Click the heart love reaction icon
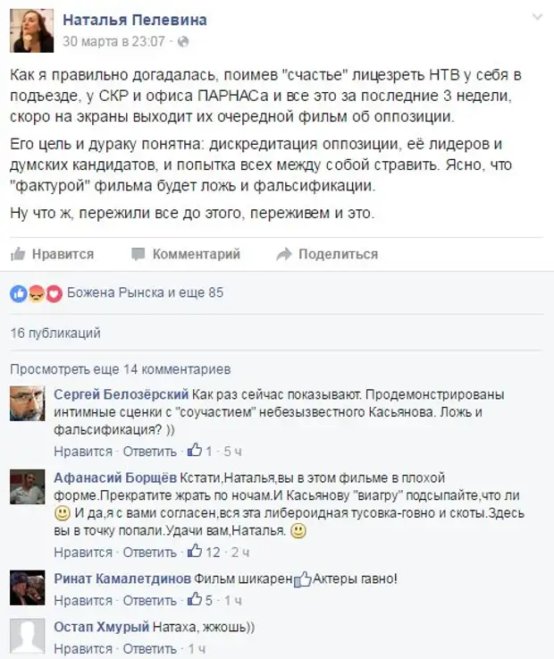The height and width of the screenshot is (659, 554). click(x=55, y=294)
